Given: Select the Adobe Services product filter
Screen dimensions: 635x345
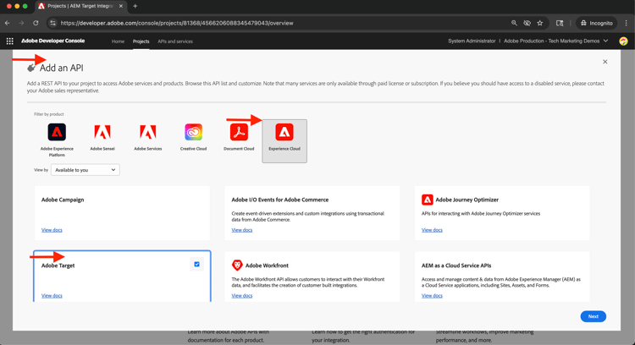Looking at the screenshot, I should coord(147,133).
